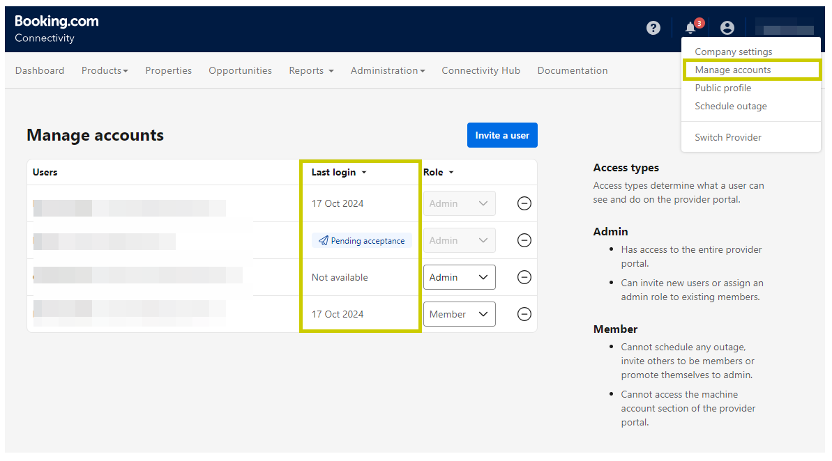Open the Member role dropdown
The image size is (832, 461).
pyautogui.click(x=459, y=314)
